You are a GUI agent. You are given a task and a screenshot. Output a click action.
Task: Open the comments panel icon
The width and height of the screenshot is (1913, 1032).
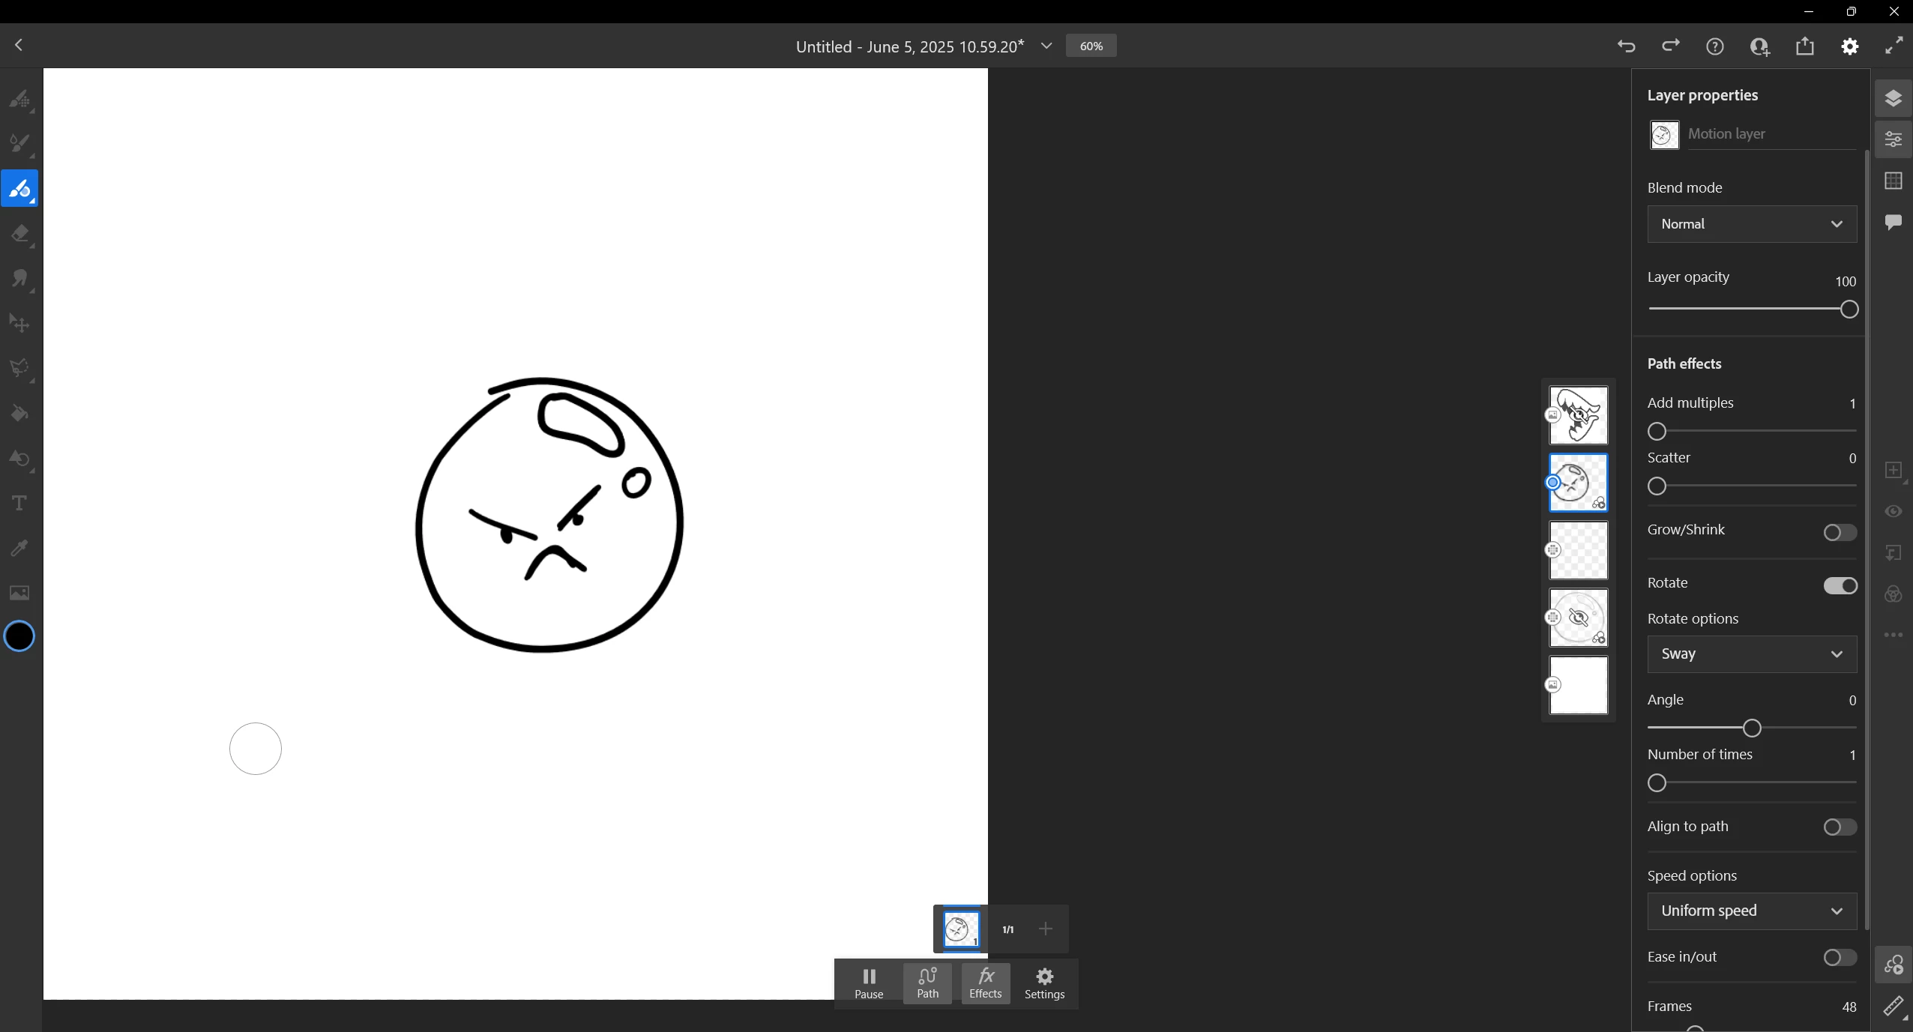[x=1894, y=222]
